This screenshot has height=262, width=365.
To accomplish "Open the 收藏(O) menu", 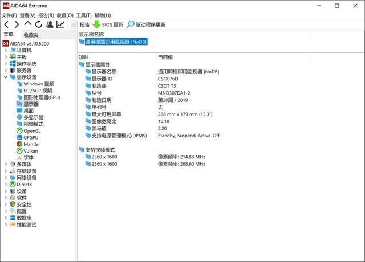I will coord(65,15).
